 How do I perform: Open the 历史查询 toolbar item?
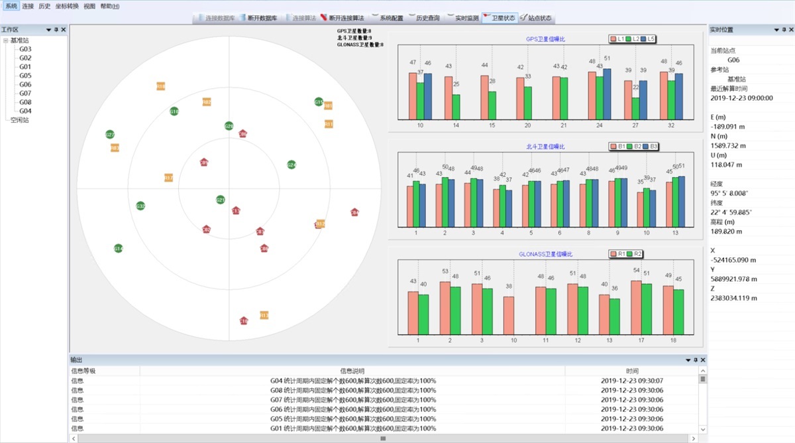427,18
